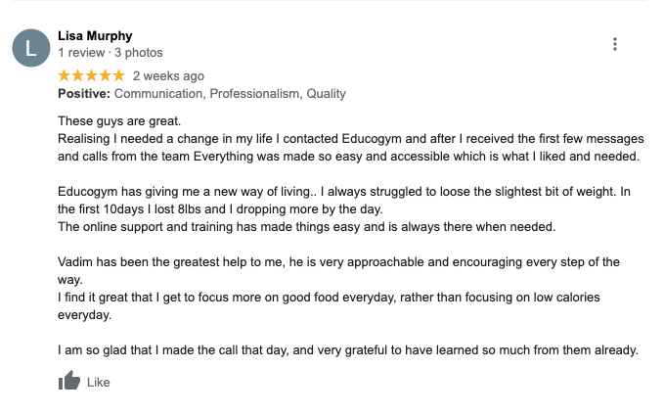Click the fourth gold rating star
This screenshot has width=664, height=415.
pos(105,76)
